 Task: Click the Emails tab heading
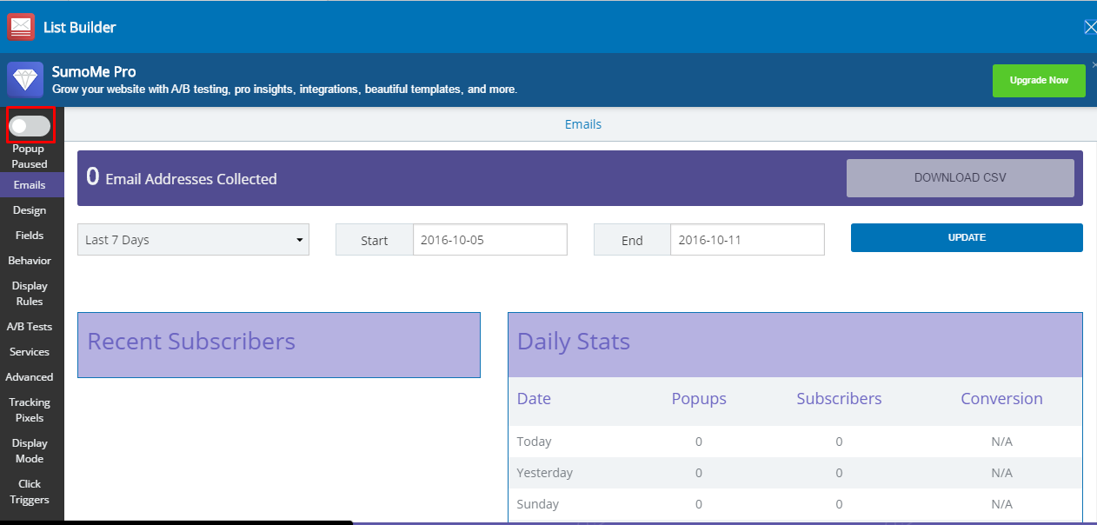pos(583,124)
